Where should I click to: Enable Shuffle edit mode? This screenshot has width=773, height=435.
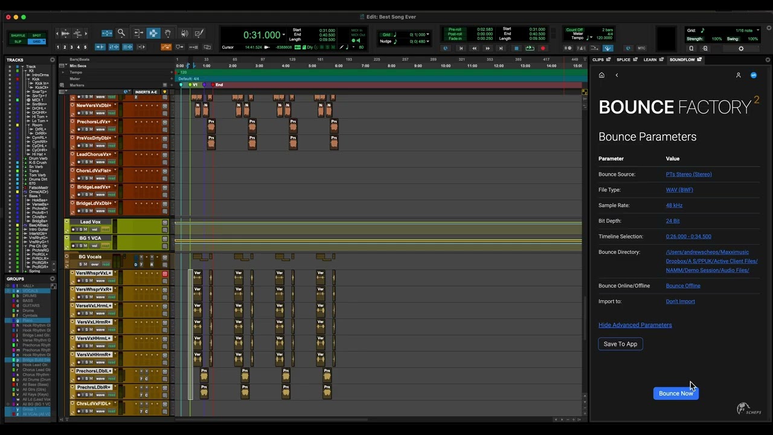tap(18, 36)
